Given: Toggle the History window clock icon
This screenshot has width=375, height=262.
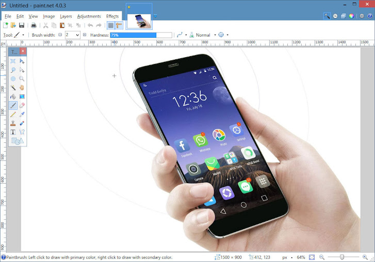Looking at the screenshot, I should (x=335, y=16).
